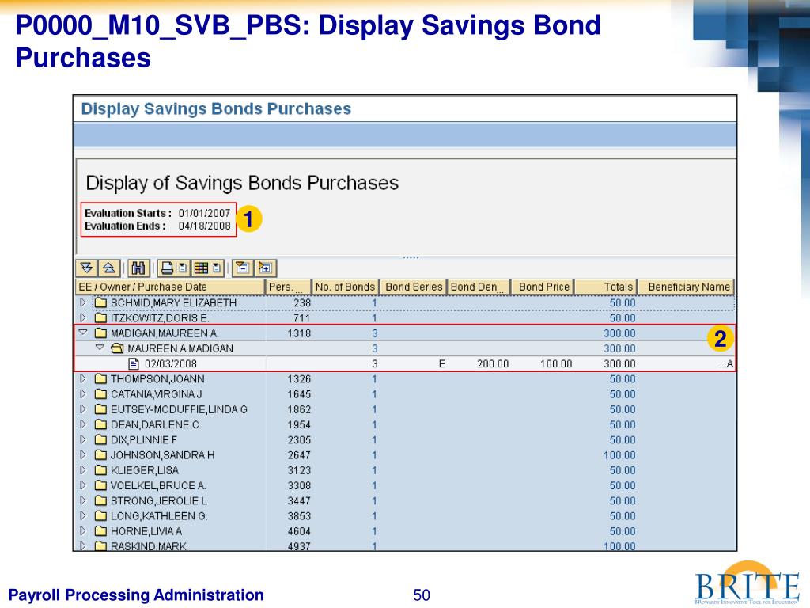This screenshot has width=810, height=608.
Task: Expand the LONG,KATHLEEN G. node
Action: (82, 516)
